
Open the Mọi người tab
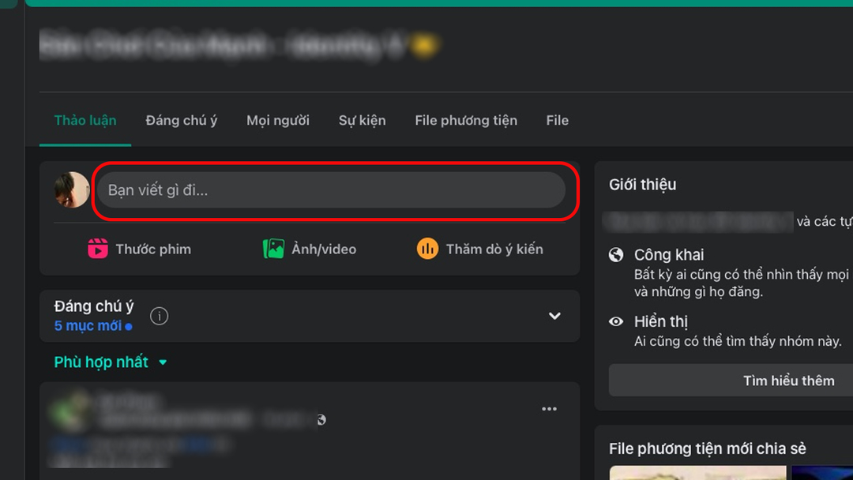pos(278,121)
